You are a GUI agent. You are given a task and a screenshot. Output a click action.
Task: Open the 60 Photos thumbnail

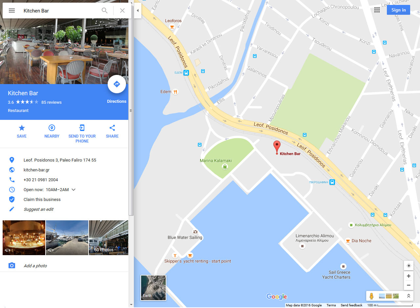(109, 238)
